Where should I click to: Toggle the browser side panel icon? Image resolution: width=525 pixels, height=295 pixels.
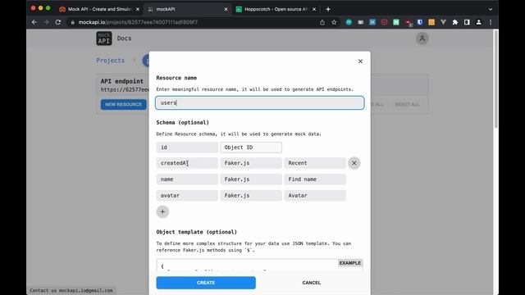467,22
